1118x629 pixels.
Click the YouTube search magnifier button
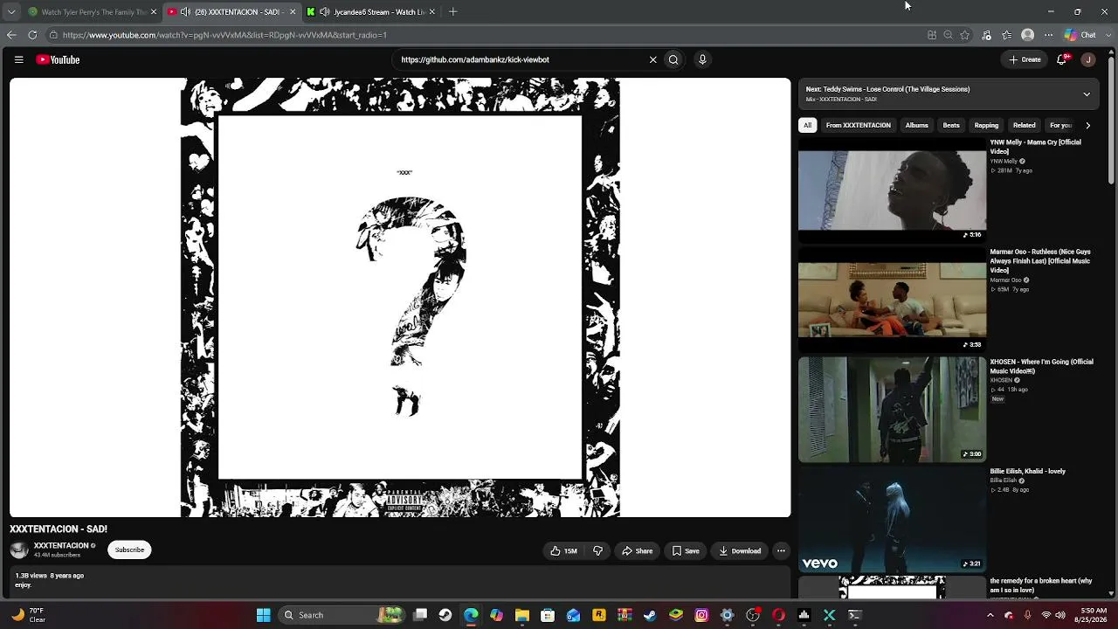[x=673, y=59]
